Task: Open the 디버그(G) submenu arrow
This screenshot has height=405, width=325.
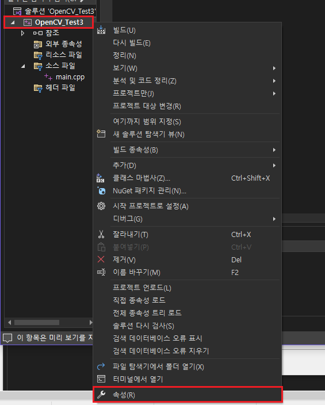Action: click(x=274, y=219)
